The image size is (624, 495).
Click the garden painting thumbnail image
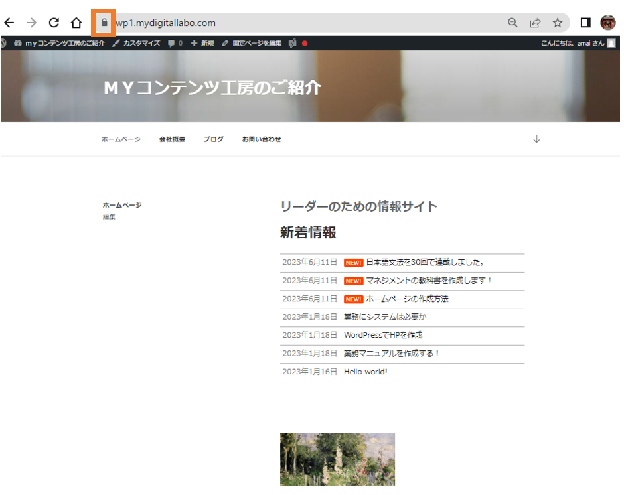[337, 459]
